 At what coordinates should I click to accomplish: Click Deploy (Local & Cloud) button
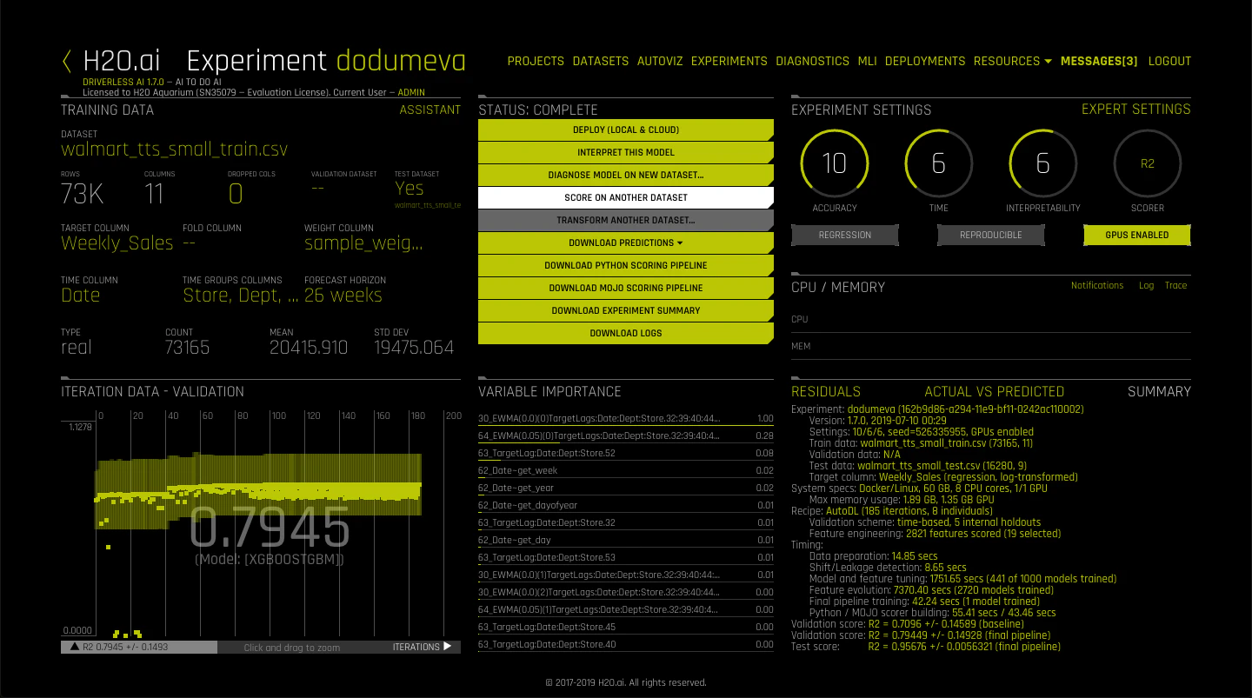coord(626,130)
